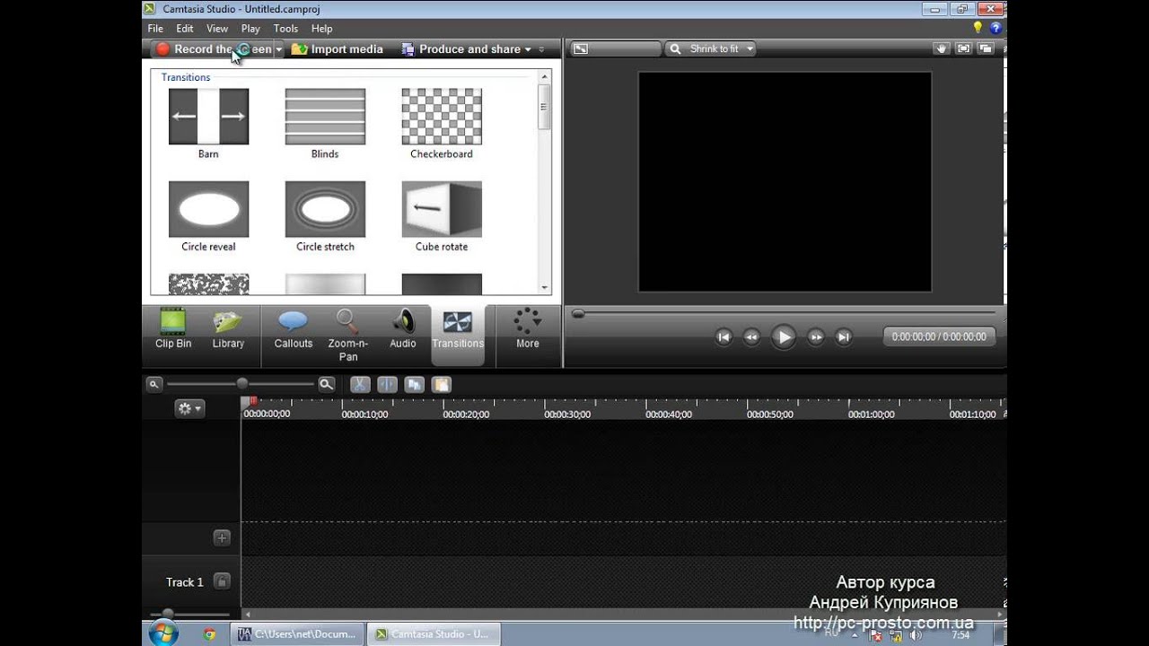Jump to next clip button
Screen dimensions: 1149x646
(x=844, y=337)
